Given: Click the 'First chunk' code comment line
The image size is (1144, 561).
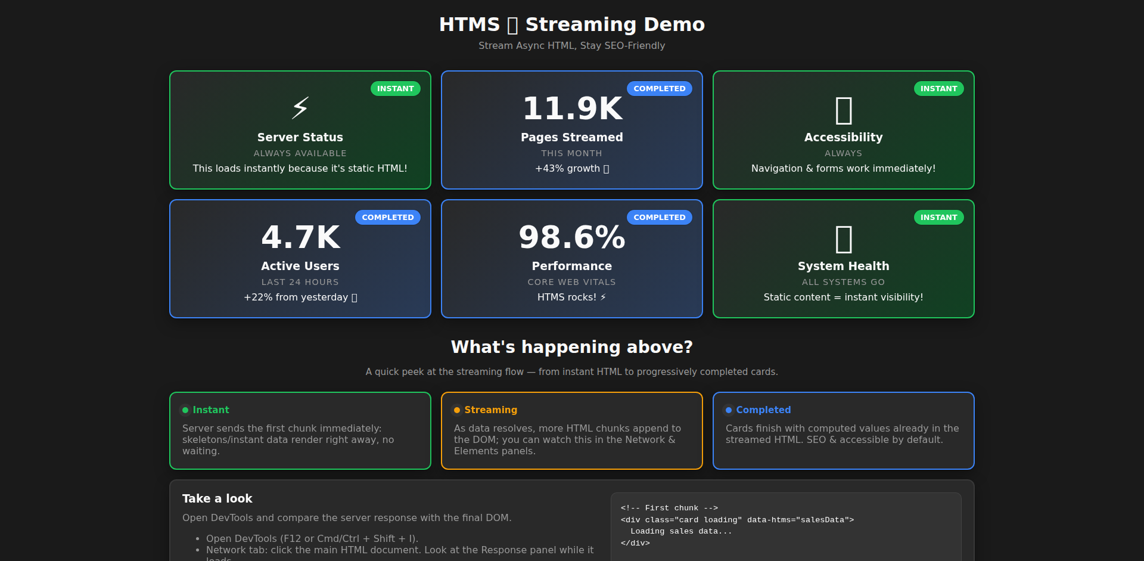Looking at the screenshot, I should pos(669,508).
